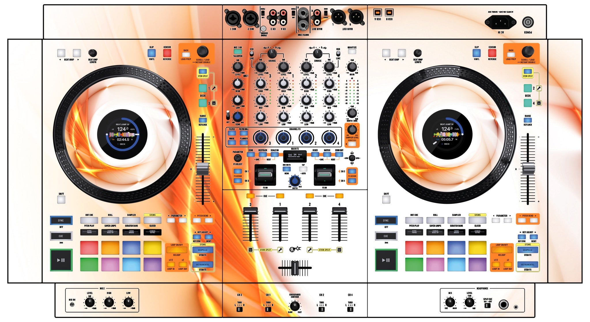The image size is (590, 322).
Task: Select deck 3 button on left deck
Action: (x=203, y=103)
